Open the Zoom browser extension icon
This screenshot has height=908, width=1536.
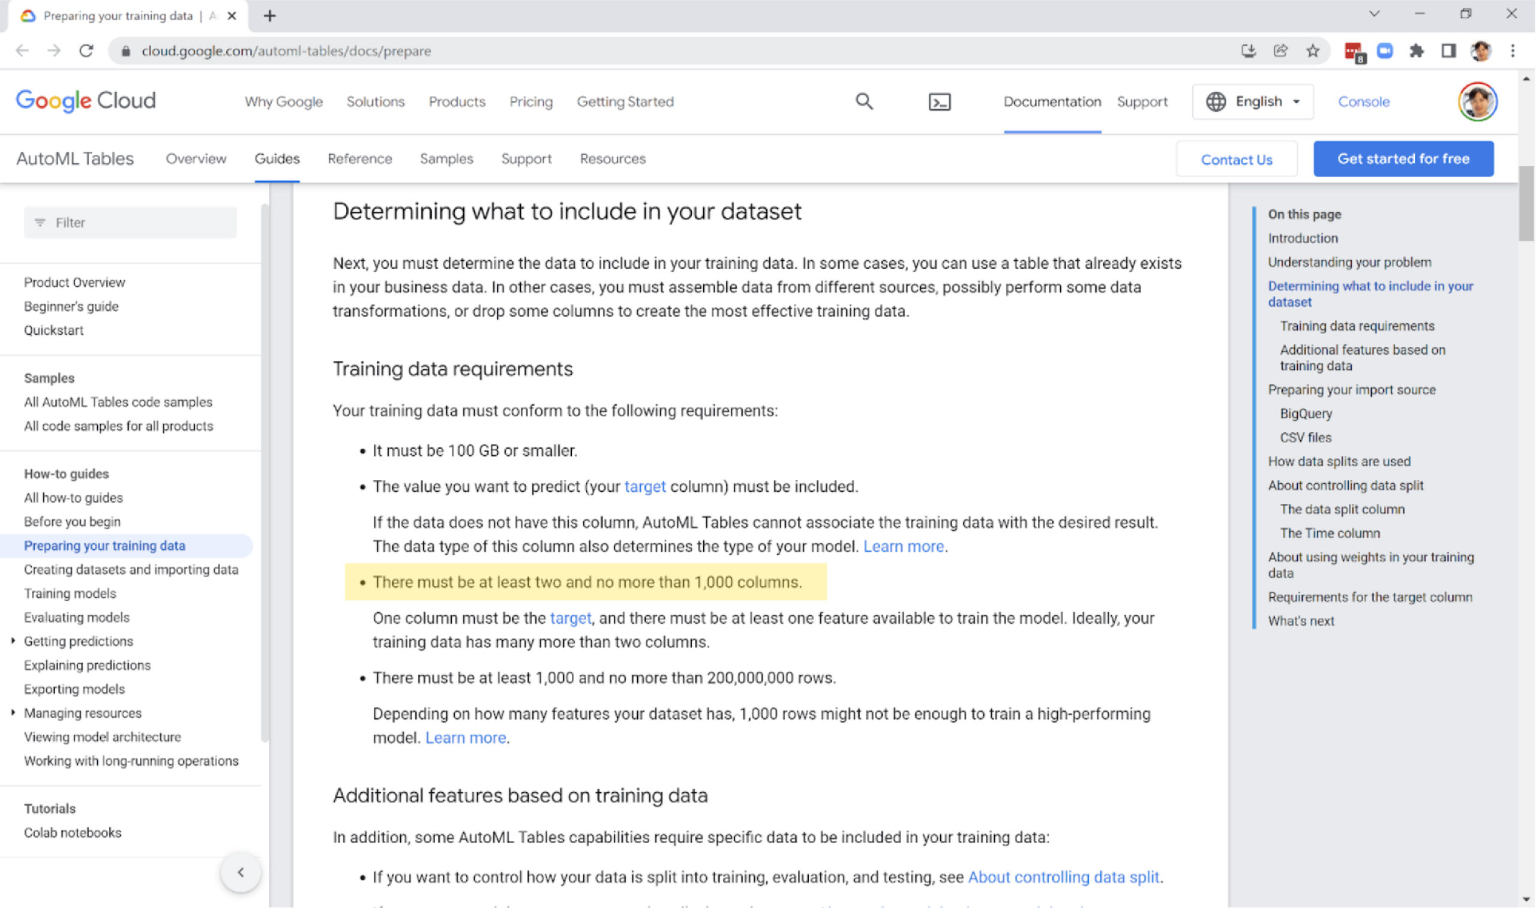[x=1385, y=51]
